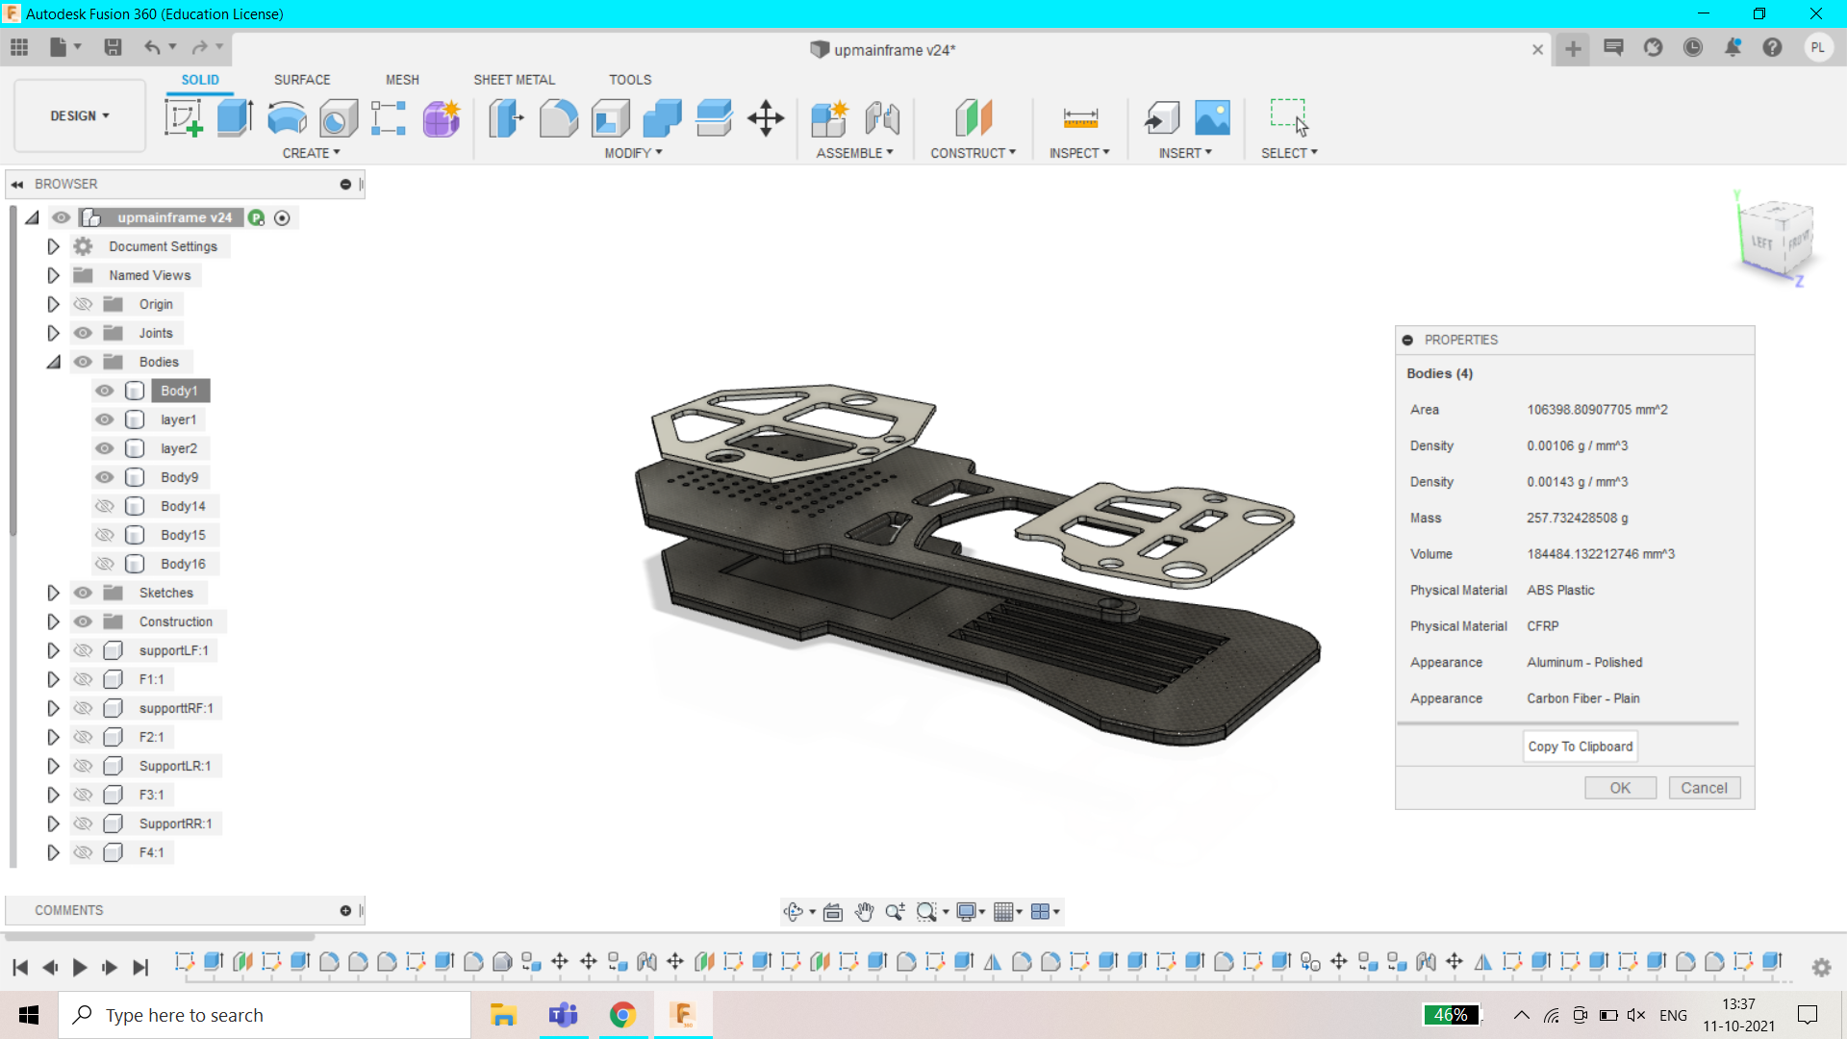1847x1039 pixels.
Task: Toggle visibility of the Origin folder
Action: click(83, 304)
